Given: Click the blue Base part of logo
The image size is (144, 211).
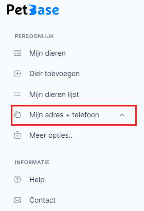Looking at the screenshot, I should (44, 10).
